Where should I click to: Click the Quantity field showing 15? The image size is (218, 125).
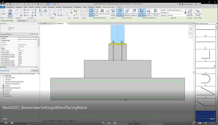[x=176, y=13]
